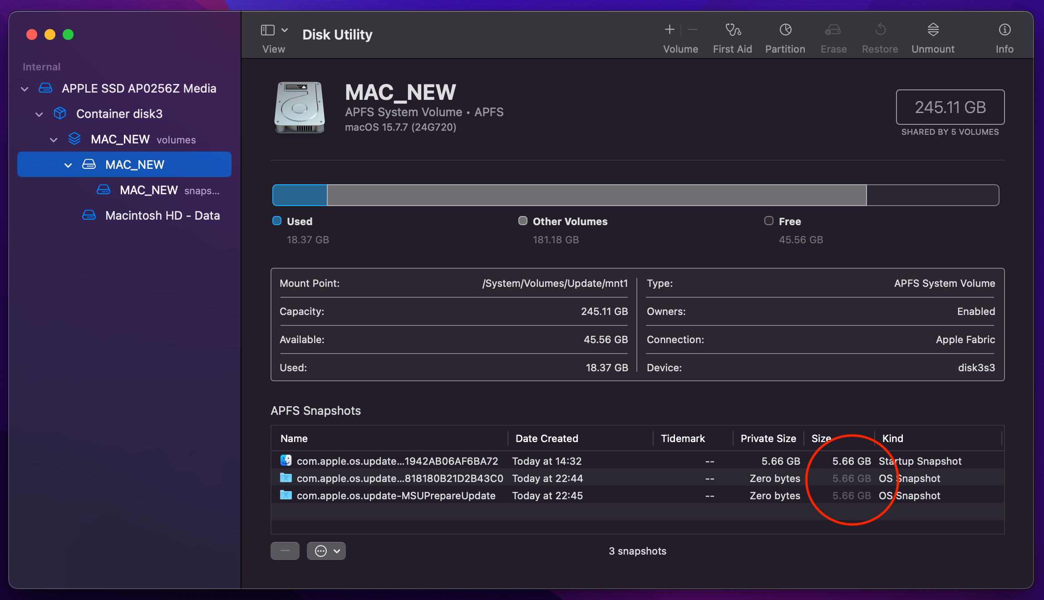The height and width of the screenshot is (600, 1044).
Task: Click the Used legend color swatch
Action: (x=277, y=221)
